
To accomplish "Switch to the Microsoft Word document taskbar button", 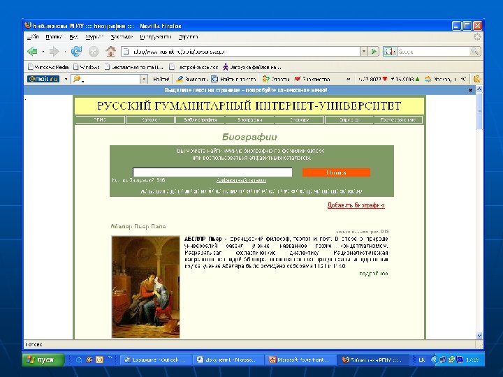I will (x=228, y=360).
